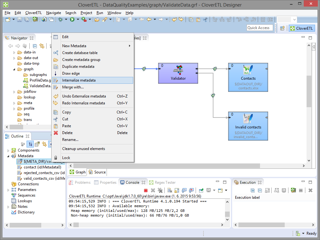Collapse the Metadata node in Outline
The image size is (320, 240).
(x=8, y=156)
